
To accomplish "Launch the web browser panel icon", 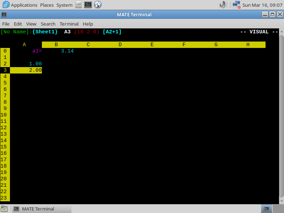I will point(98,5).
